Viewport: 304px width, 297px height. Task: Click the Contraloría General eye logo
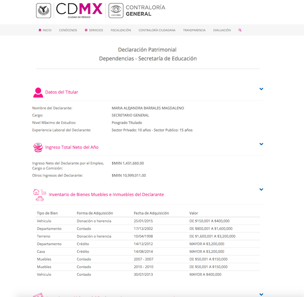coord(116,10)
